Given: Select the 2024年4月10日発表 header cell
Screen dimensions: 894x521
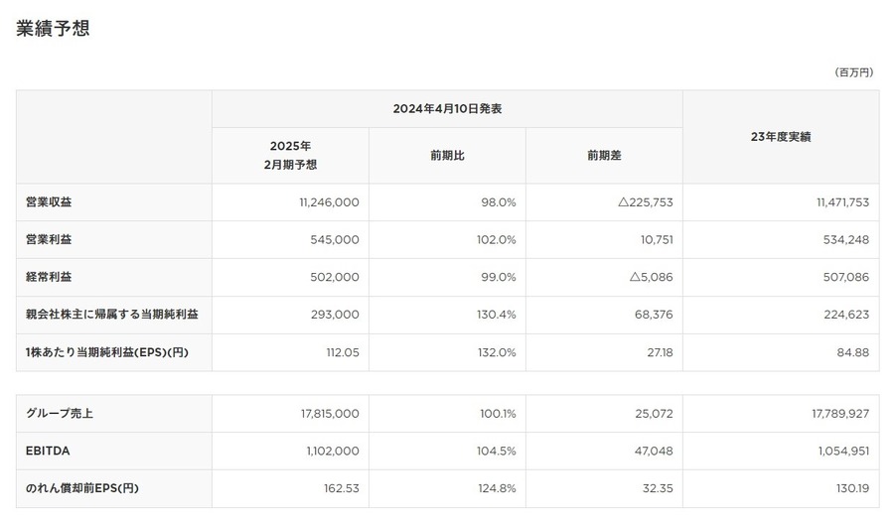Looking at the screenshot, I should [x=447, y=109].
